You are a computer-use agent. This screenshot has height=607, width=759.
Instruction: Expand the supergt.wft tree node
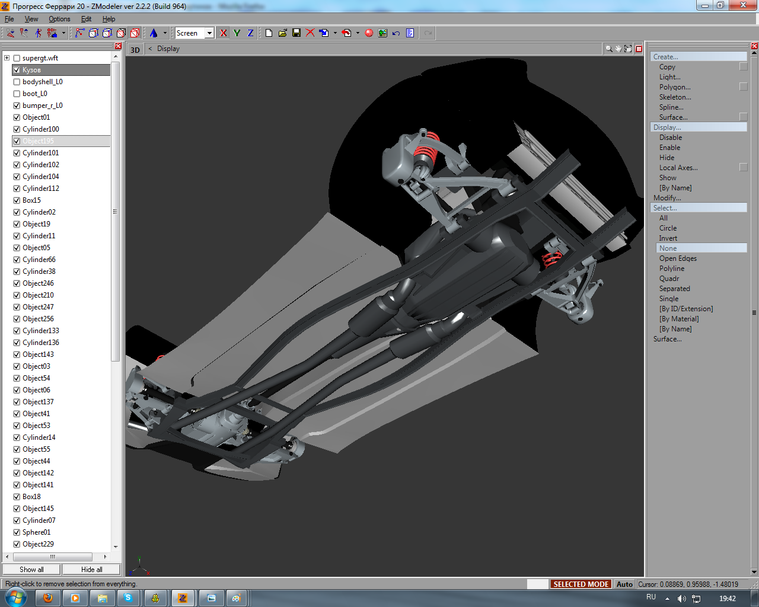pos(7,58)
